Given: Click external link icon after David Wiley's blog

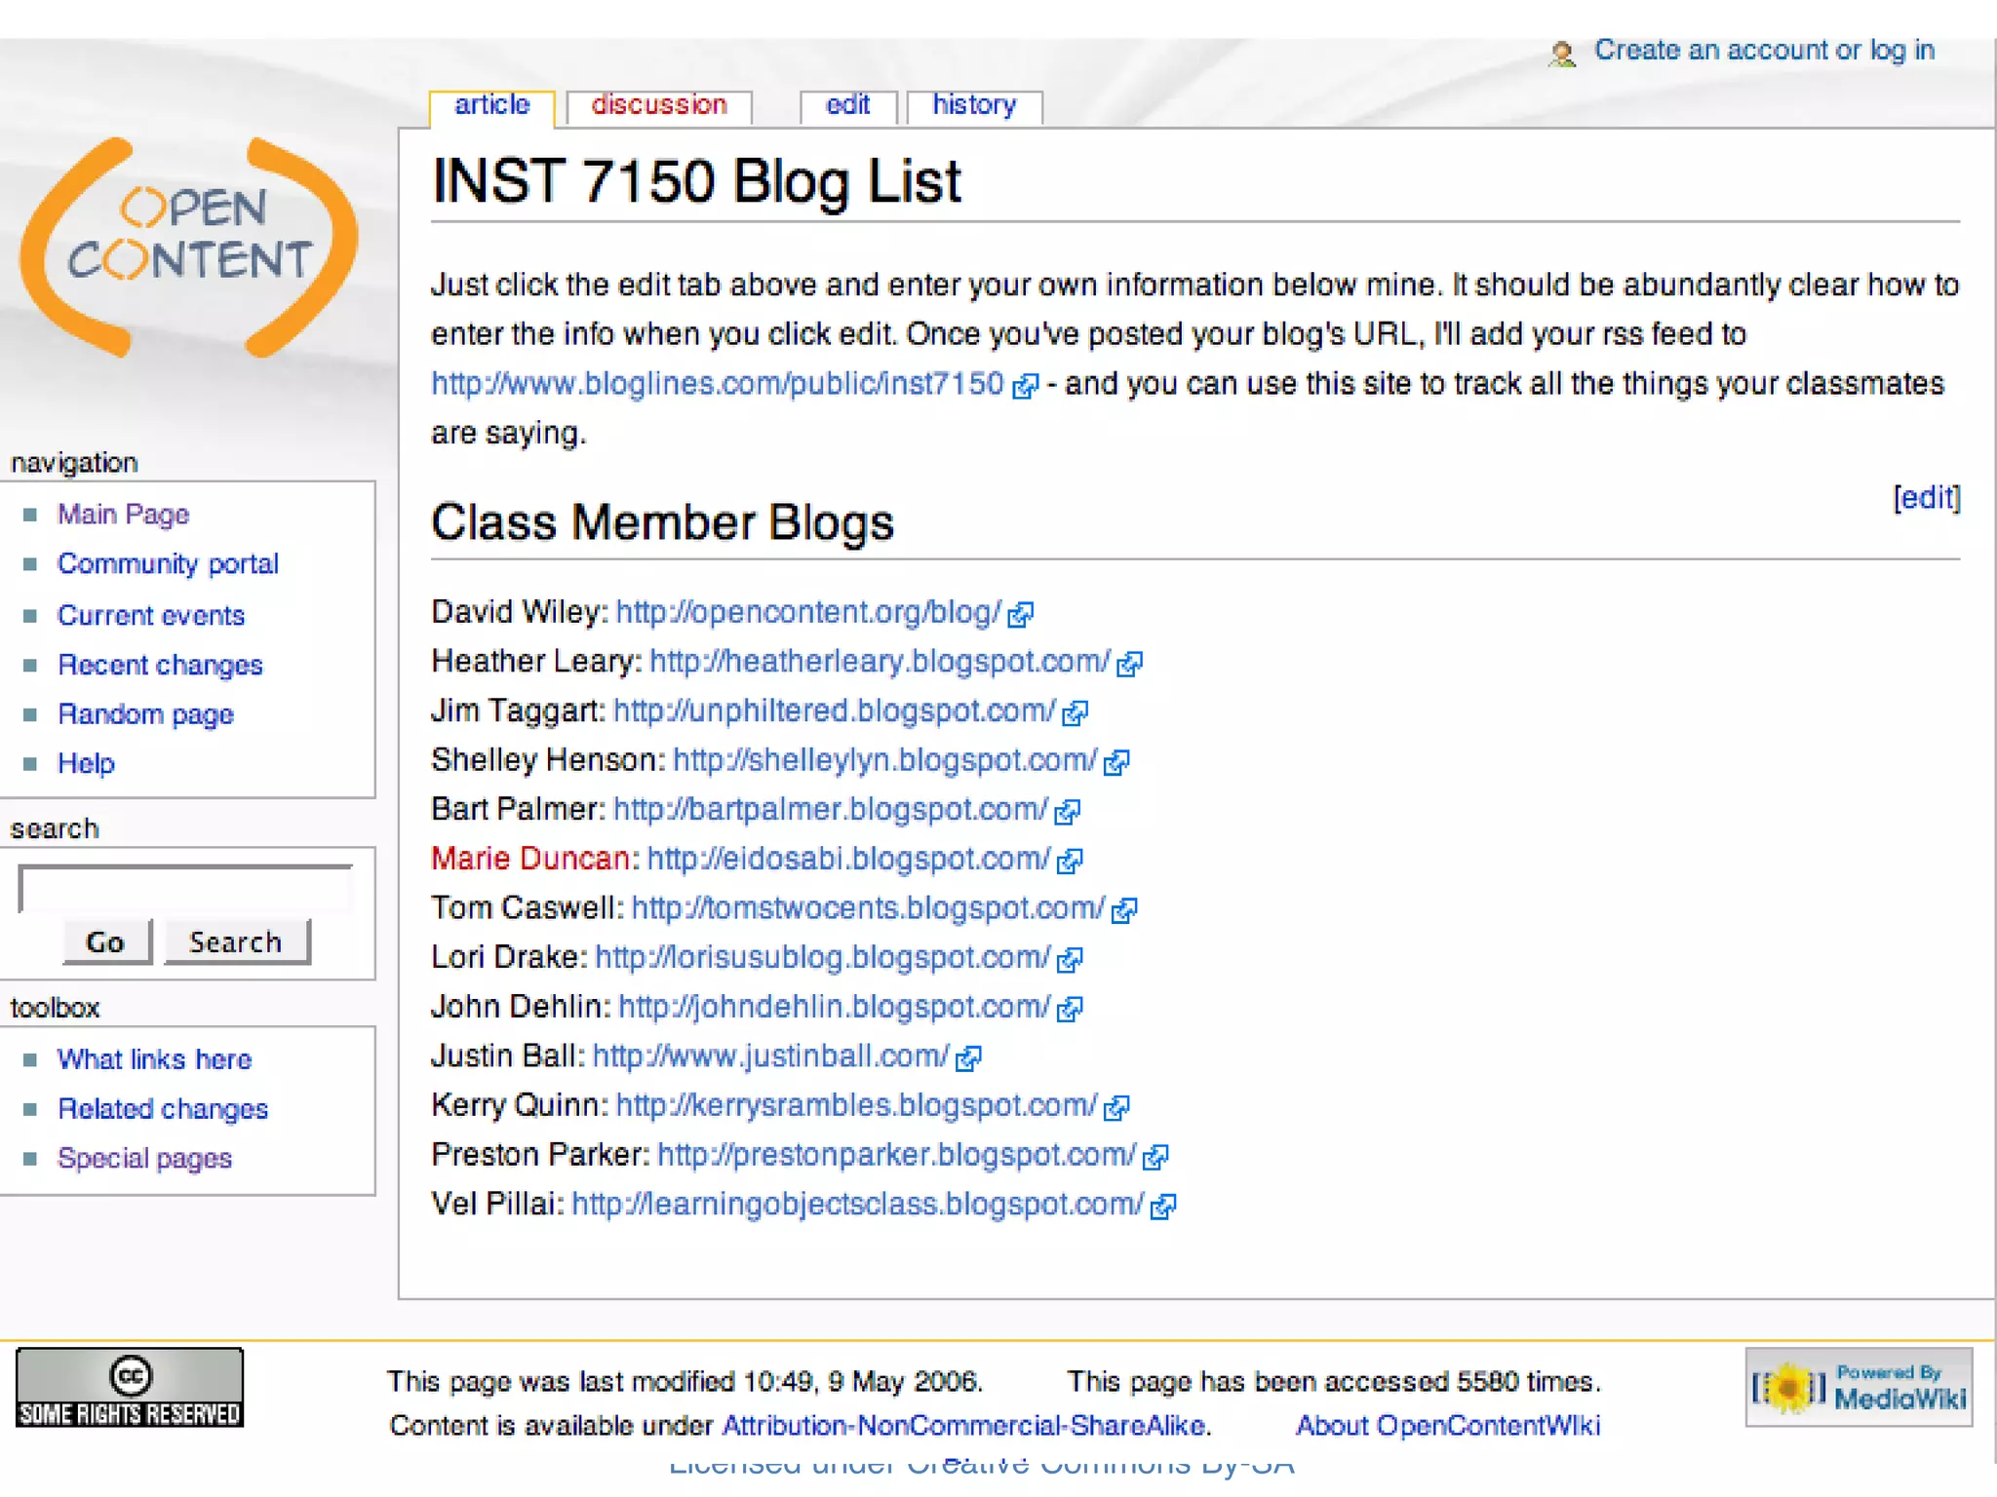Looking at the screenshot, I should [1020, 614].
